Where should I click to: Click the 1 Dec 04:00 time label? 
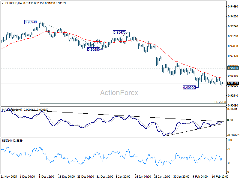[27, 176]
